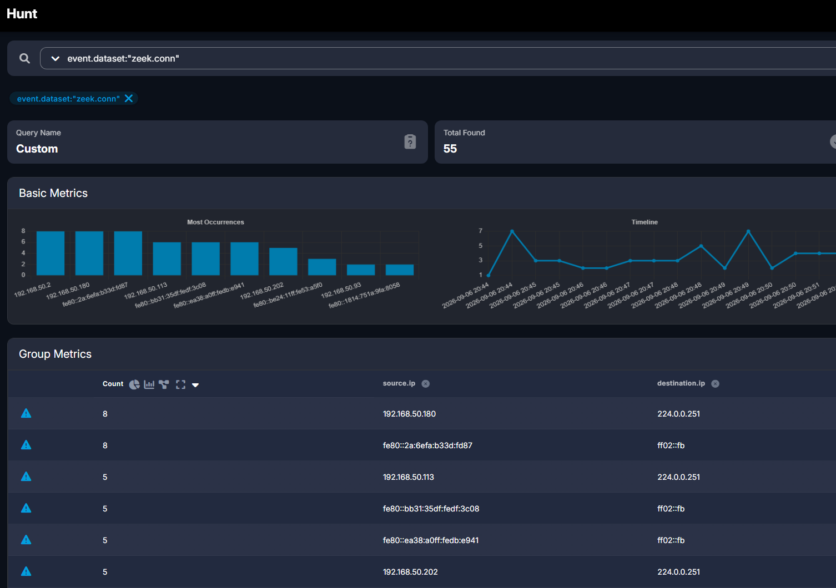Remove the source.ip group column

click(x=426, y=384)
